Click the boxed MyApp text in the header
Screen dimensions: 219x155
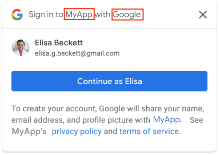pos(79,15)
